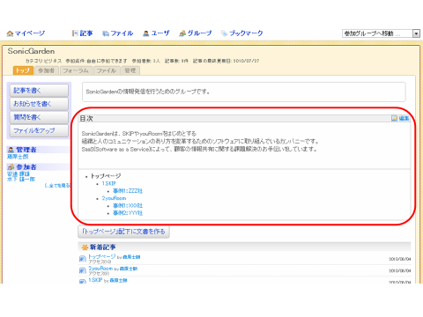Open the ファイル menu item

pos(122,33)
